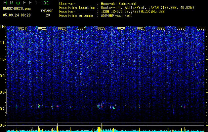Screen dimensions: 208x132
Task: Click the meteor echo just after 0622
Action: [x=39, y=106]
